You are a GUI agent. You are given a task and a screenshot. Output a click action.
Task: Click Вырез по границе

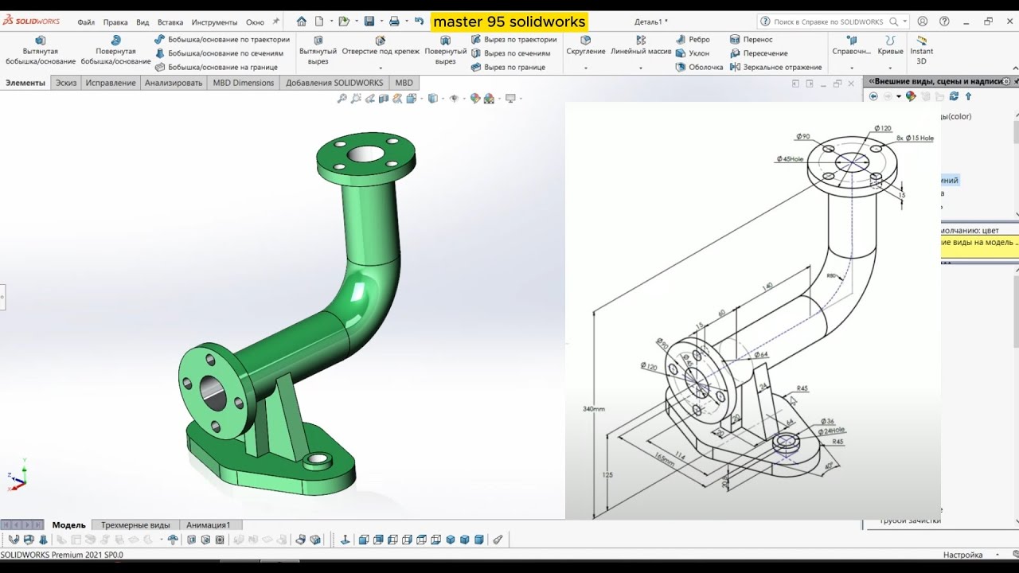(x=508, y=67)
